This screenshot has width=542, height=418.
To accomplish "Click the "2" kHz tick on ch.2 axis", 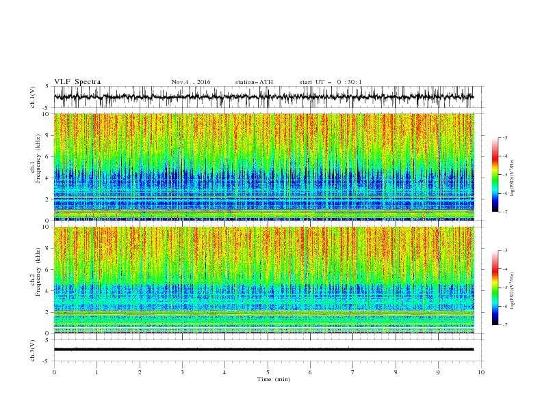I will [x=47, y=312].
